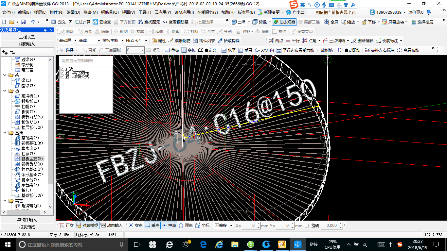Viewport: 447px width, 251px height.
Task: Click 工程设置 navigation button
Action: pos(27,37)
